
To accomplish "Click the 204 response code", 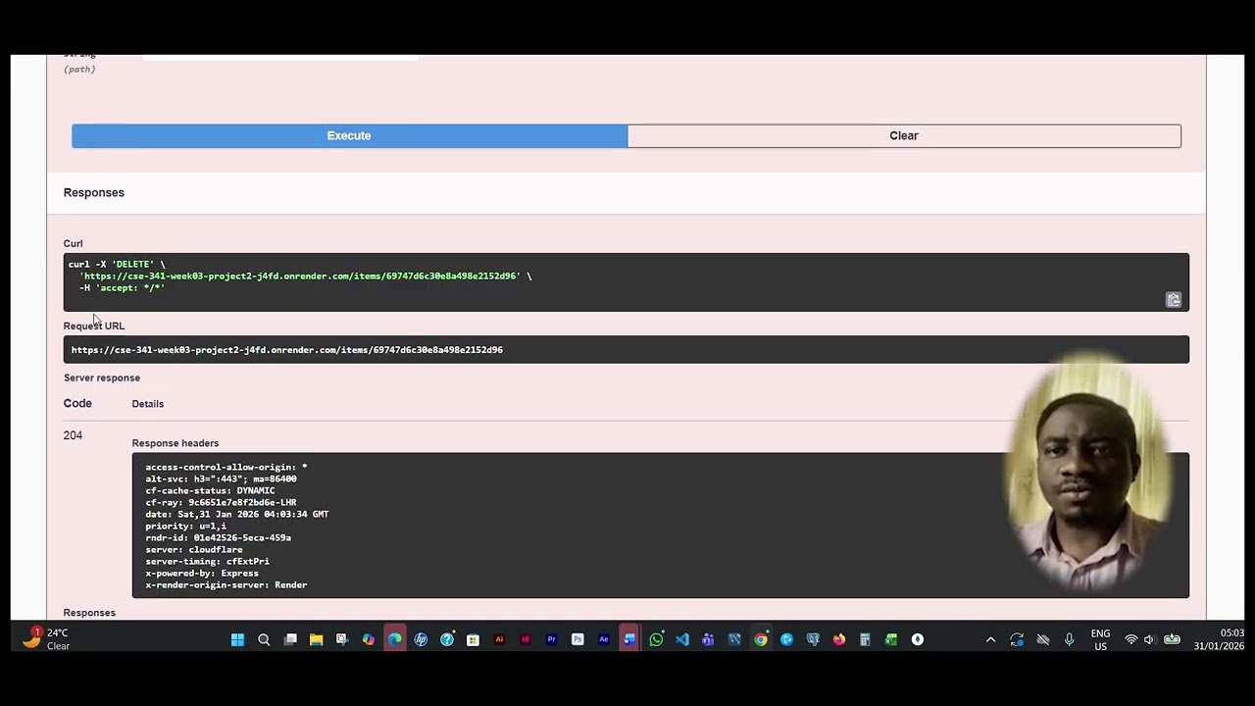I will click(73, 435).
